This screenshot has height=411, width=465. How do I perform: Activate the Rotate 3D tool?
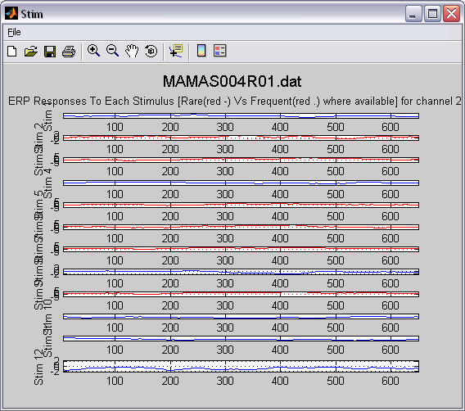pos(151,51)
